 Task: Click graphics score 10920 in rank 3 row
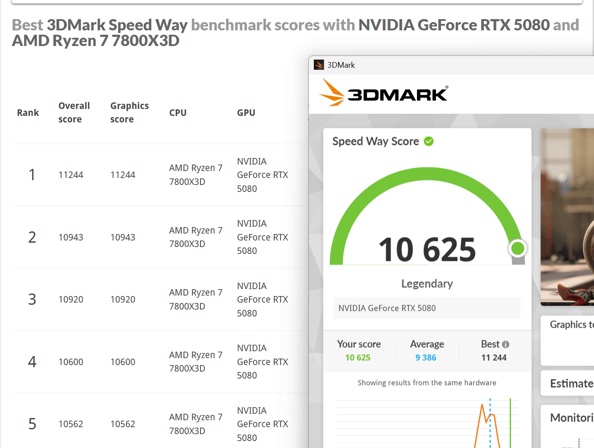(123, 300)
